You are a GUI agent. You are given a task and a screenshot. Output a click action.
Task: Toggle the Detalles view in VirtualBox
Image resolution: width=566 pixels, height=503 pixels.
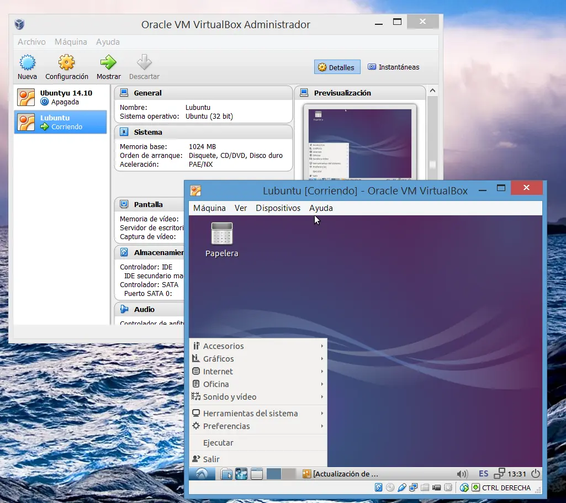pos(337,67)
